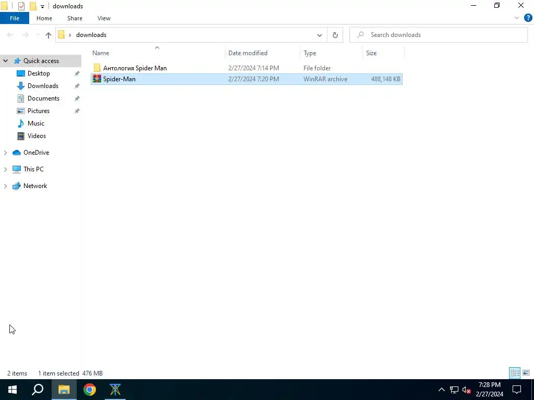
Task: Open the File ribbon tab
Action: coord(15,18)
